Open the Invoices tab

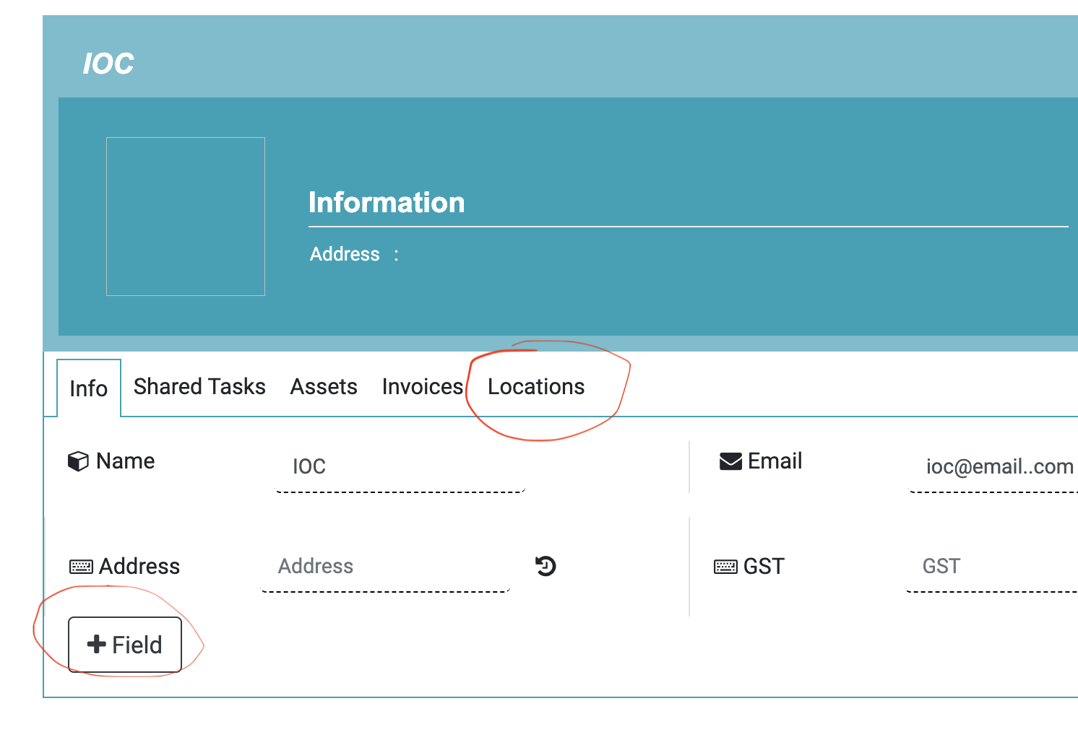pyautogui.click(x=422, y=387)
